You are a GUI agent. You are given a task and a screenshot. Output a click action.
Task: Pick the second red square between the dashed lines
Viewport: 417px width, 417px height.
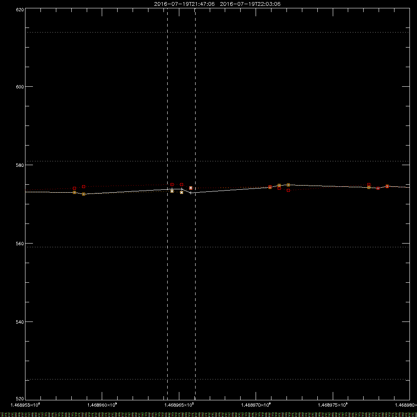(182, 185)
